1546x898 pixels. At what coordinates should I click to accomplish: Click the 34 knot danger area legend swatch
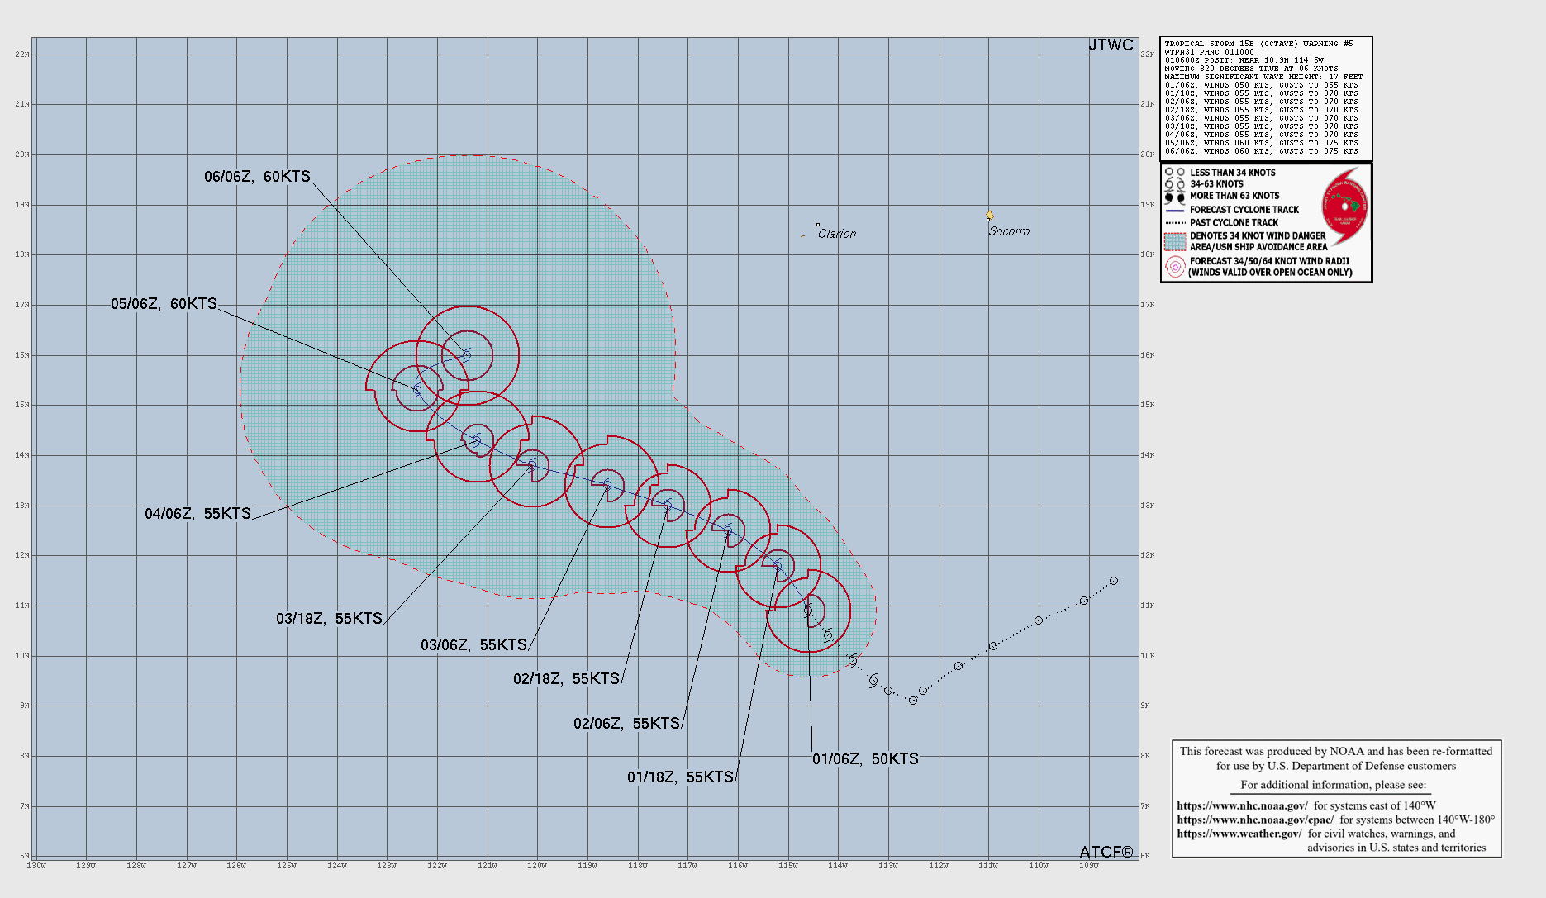pos(1174,241)
